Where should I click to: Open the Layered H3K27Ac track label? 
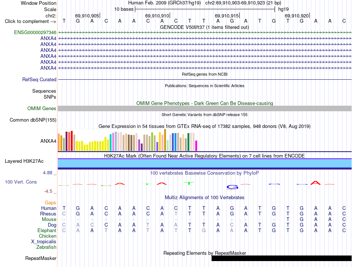[x=24, y=161]
